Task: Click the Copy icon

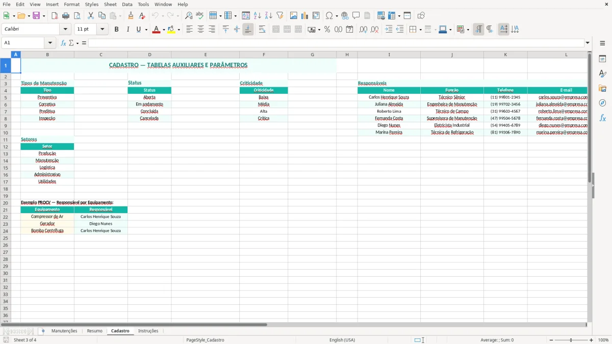Action: (102, 16)
